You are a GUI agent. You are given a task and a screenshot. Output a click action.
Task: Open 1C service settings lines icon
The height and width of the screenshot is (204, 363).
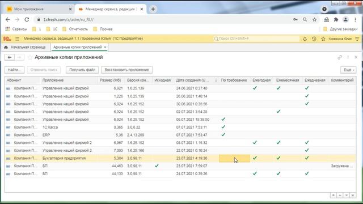357,39
